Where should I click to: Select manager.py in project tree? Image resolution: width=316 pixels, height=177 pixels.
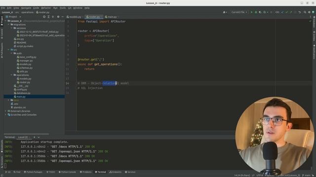(x=25, y=60)
